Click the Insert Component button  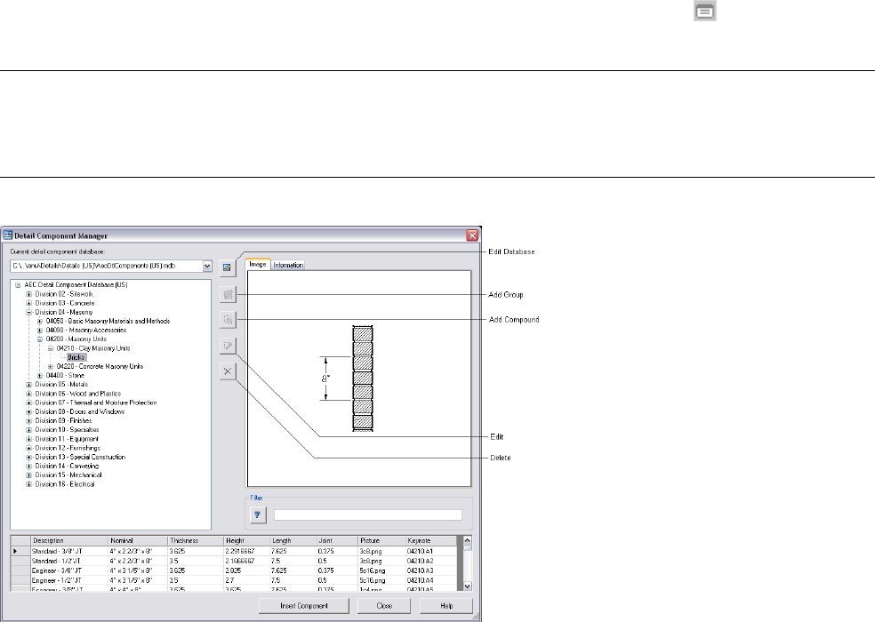click(x=304, y=606)
